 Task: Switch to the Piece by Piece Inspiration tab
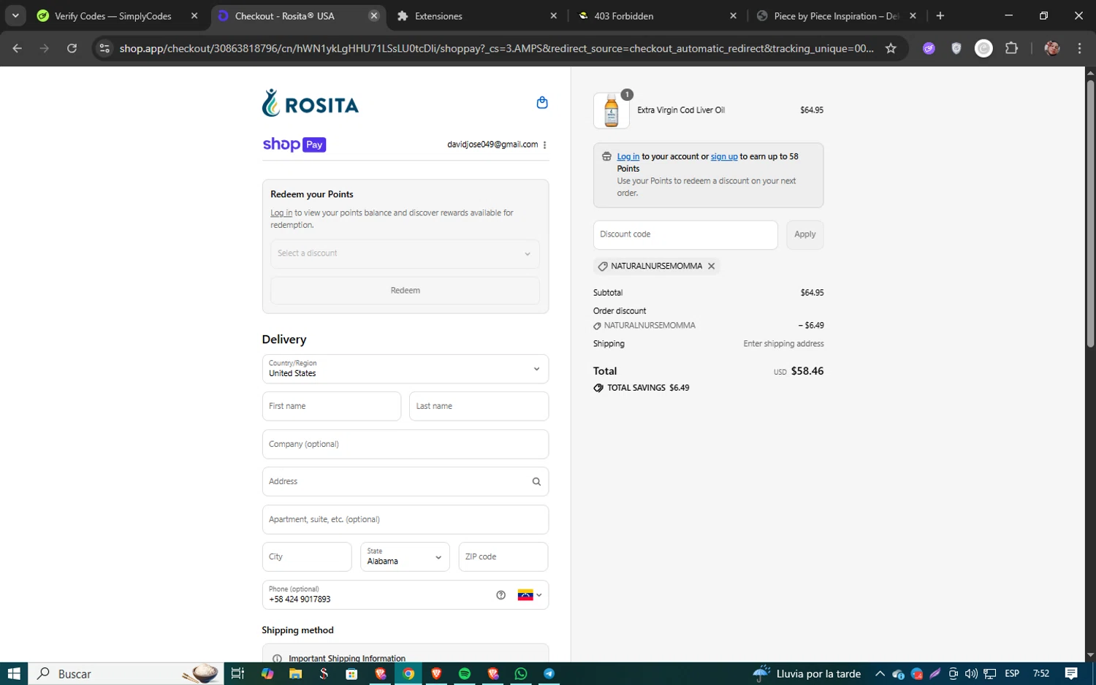click(837, 15)
